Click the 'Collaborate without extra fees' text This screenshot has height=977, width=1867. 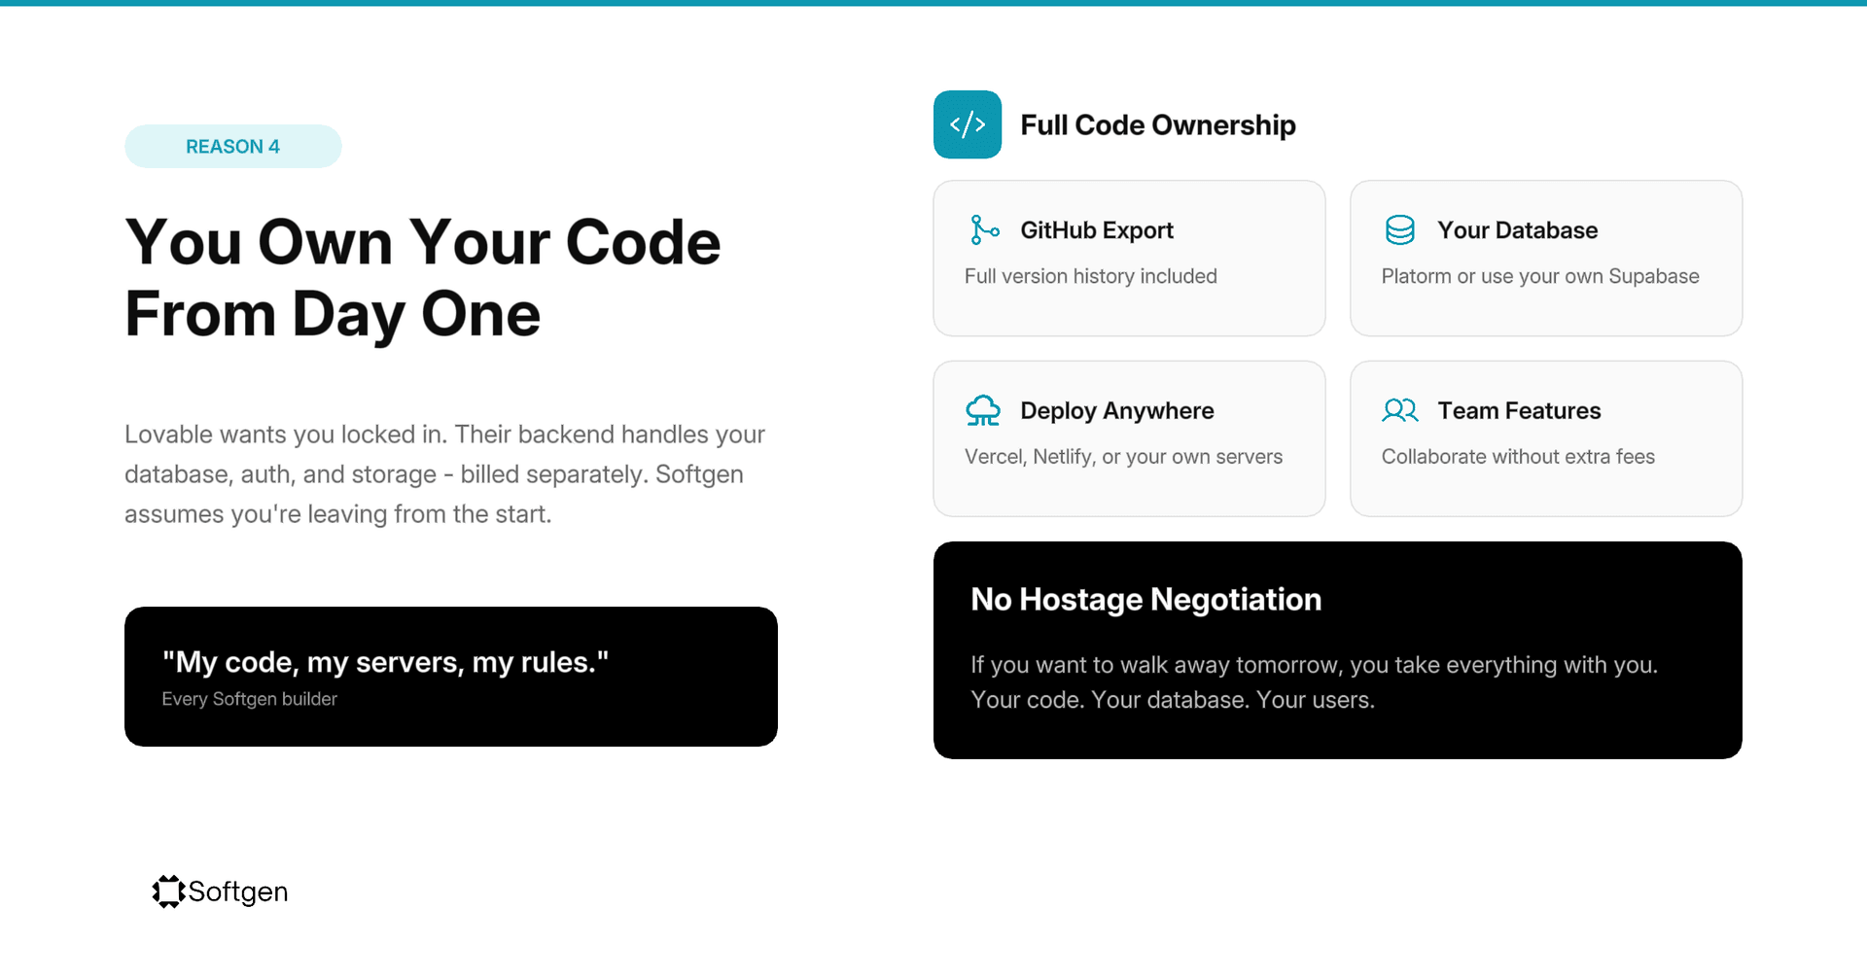point(1518,456)
